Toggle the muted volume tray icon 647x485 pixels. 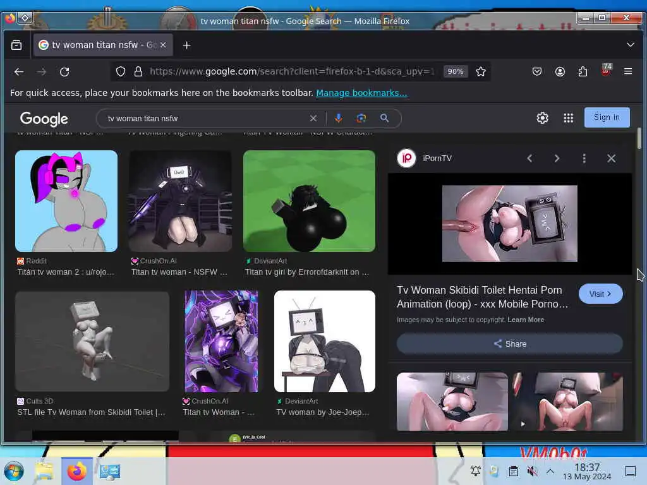[x=532, y=470]
